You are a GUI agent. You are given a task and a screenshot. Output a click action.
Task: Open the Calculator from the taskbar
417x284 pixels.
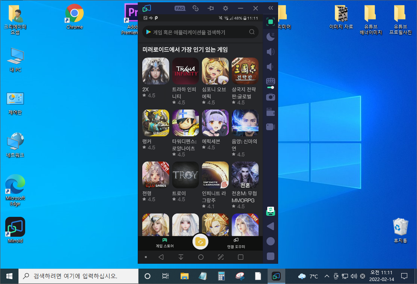coord(221,276)
